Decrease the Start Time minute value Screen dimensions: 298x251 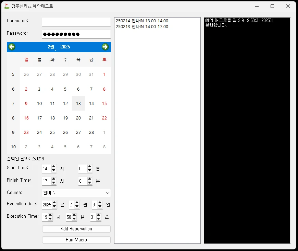coord(90,171)
